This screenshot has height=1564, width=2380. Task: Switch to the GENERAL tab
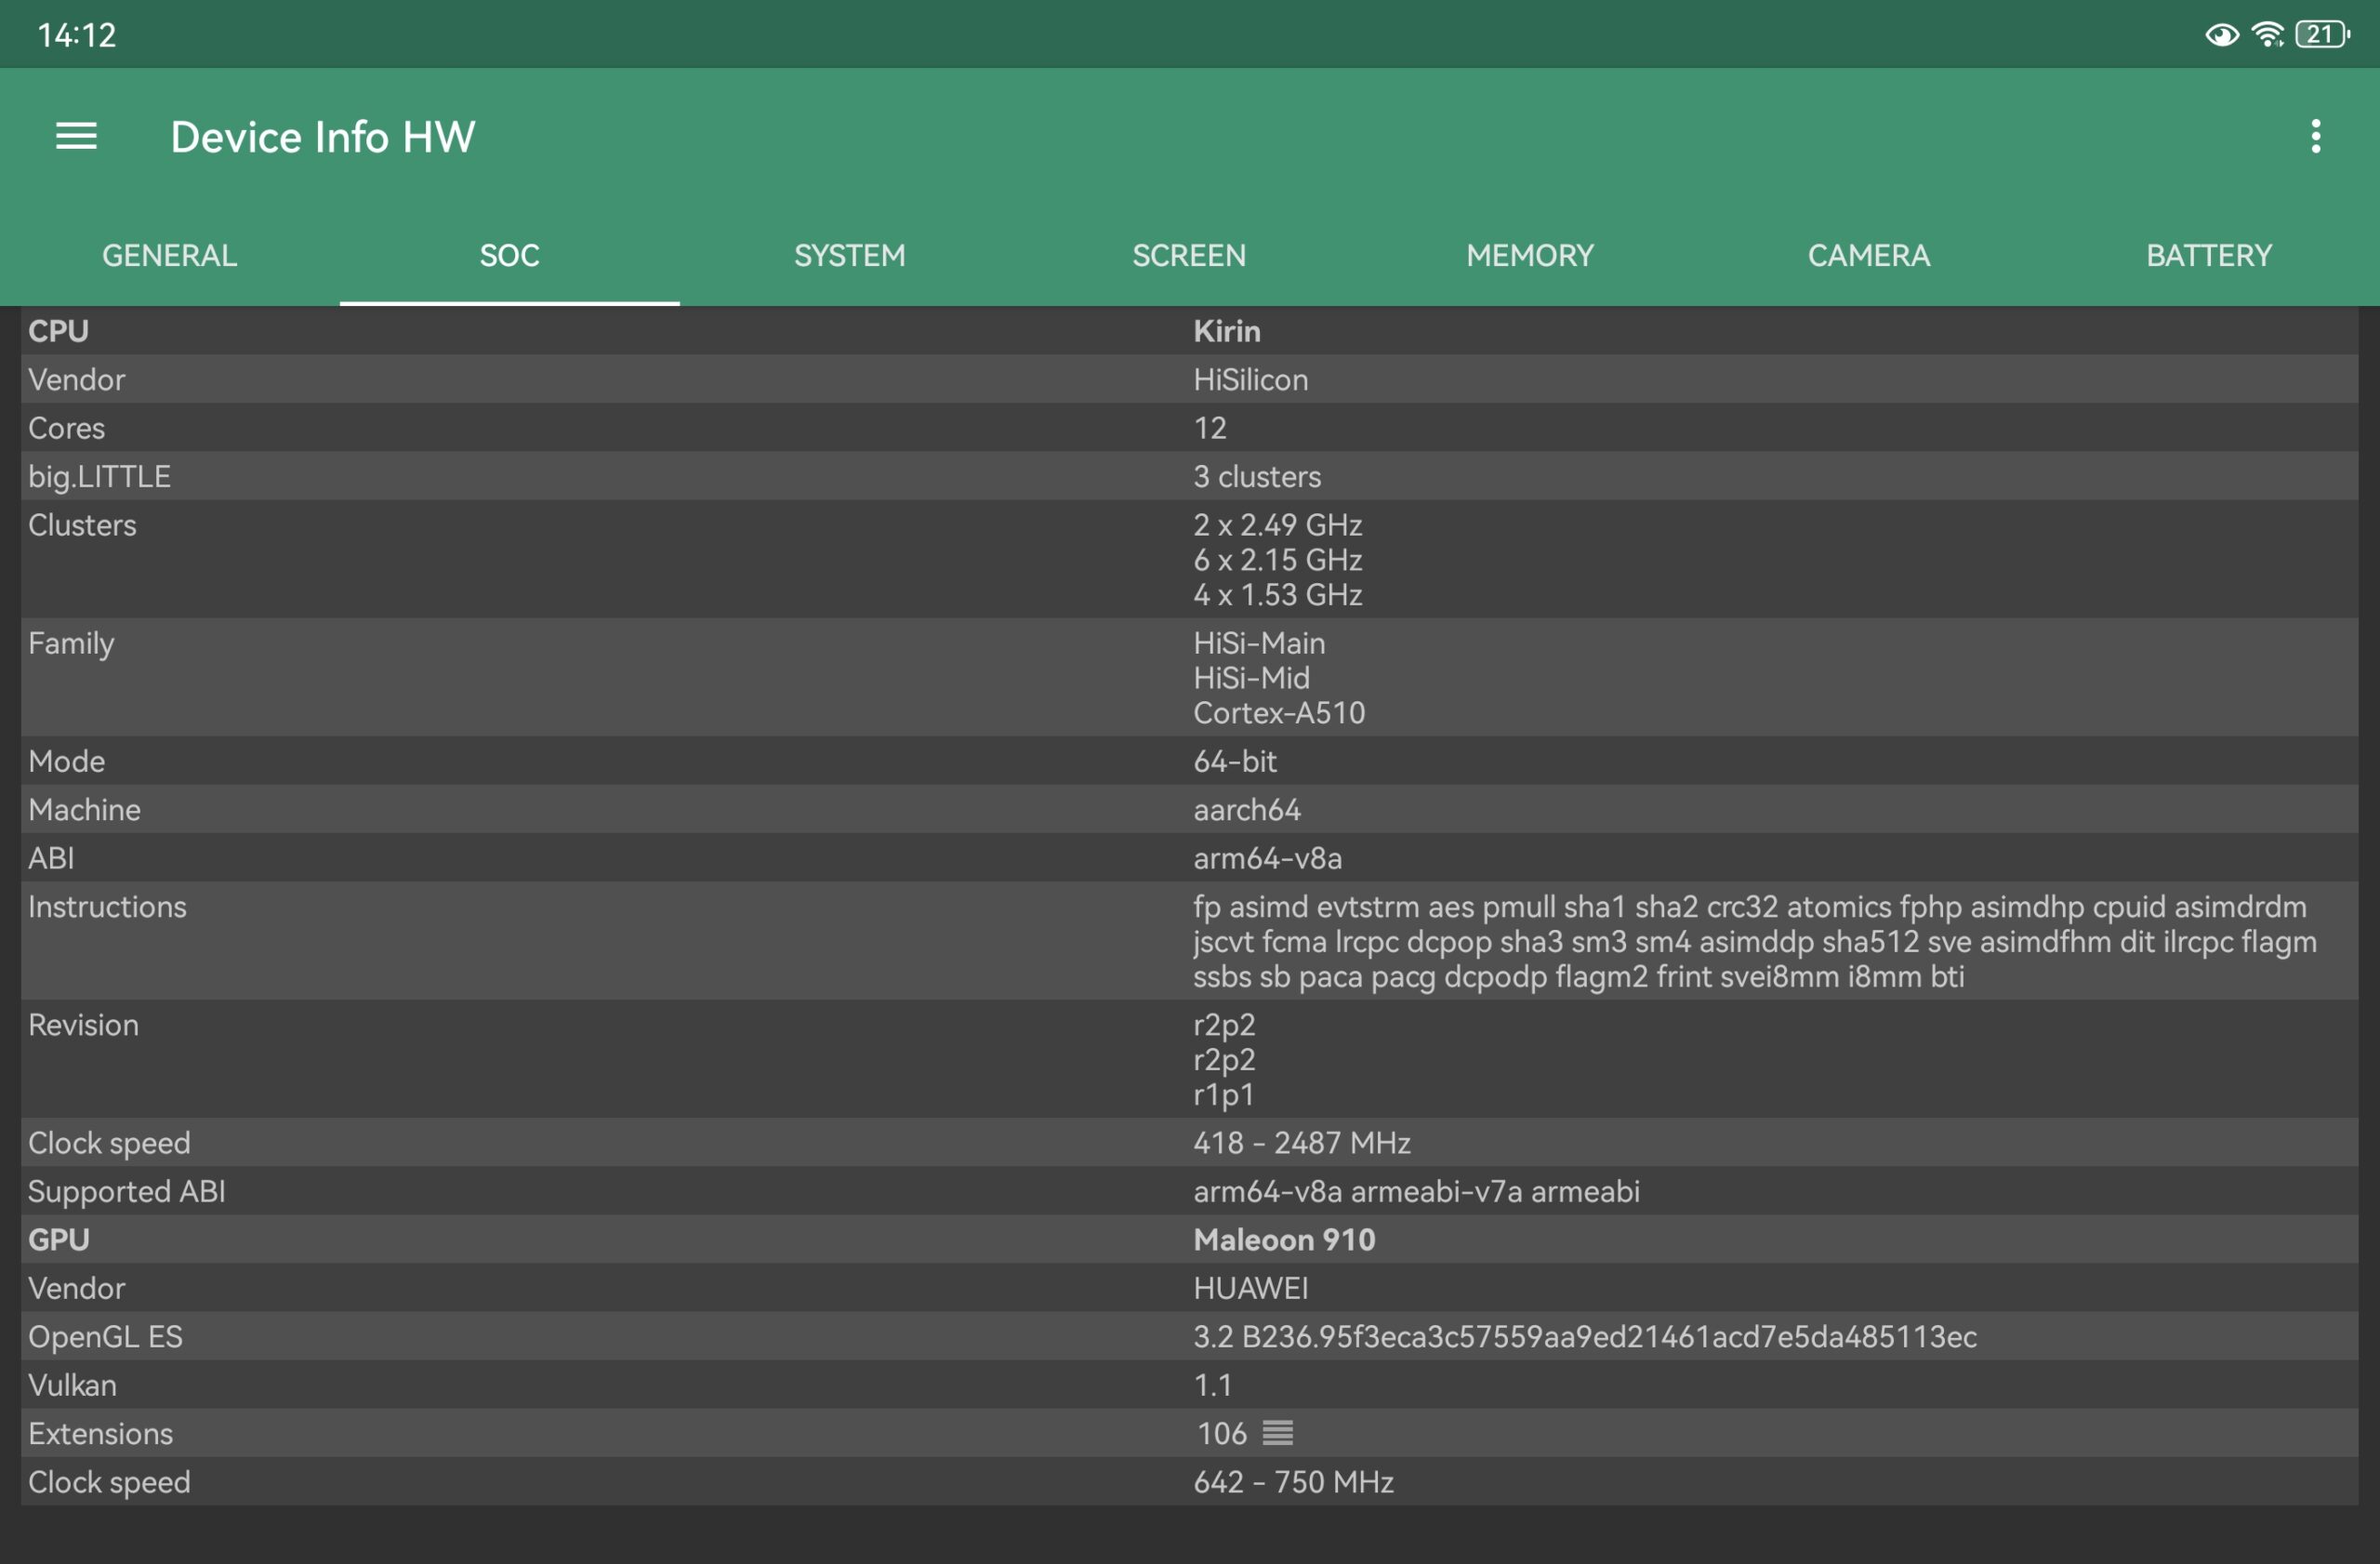[170, 255]
